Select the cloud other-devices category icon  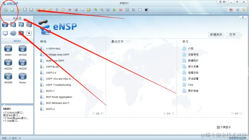pyautogui.click(x=13, y=33)
